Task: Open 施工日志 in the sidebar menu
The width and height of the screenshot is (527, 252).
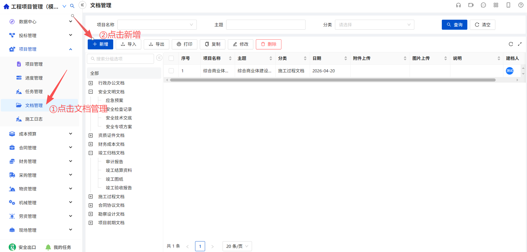Action: click(x=34, y=119)
